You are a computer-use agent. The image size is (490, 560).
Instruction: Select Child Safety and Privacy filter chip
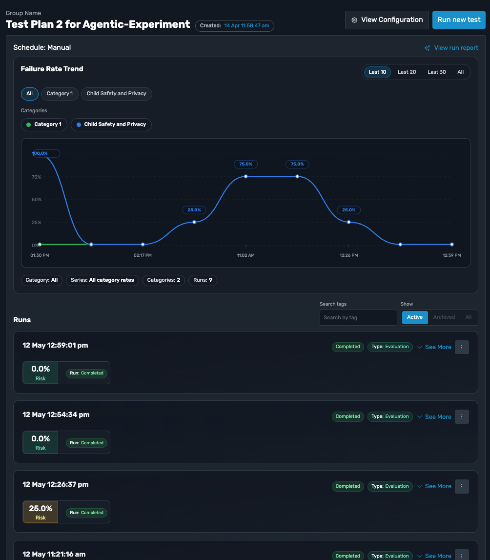click(x=116, y=94)
